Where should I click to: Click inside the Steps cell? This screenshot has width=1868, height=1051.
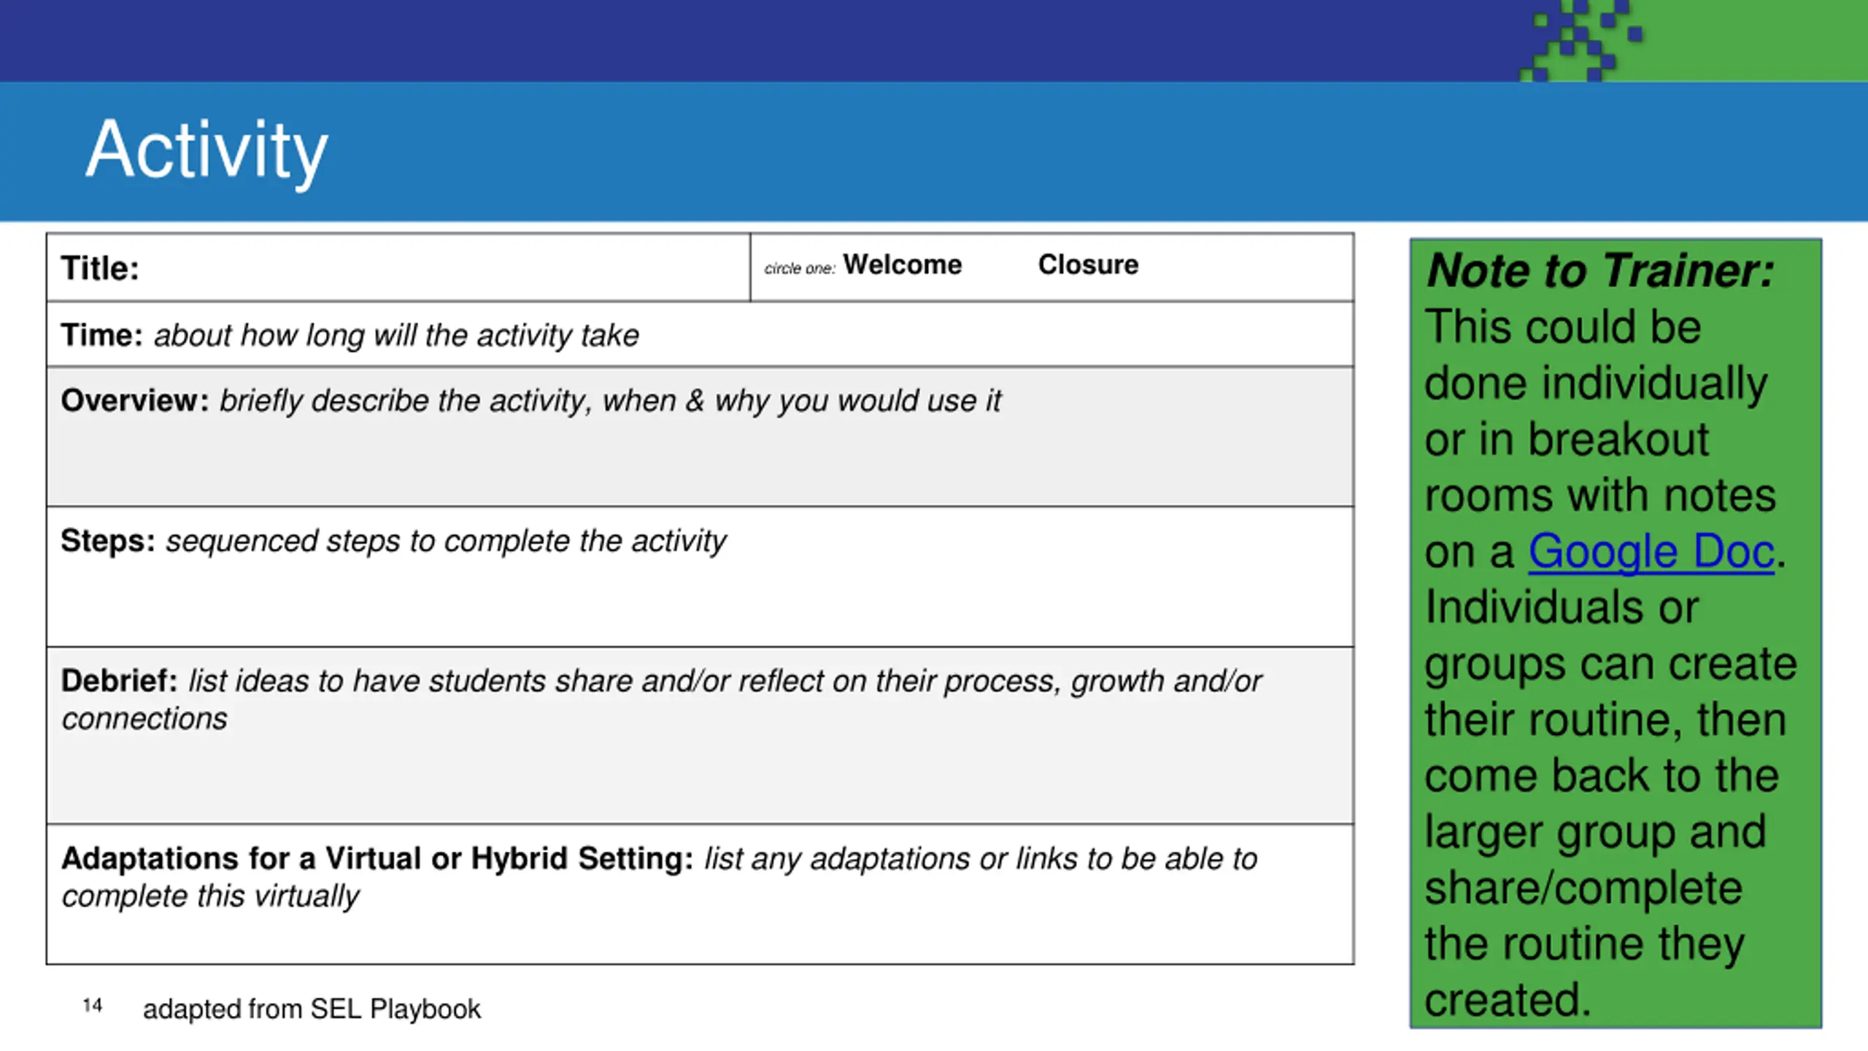pos(700,577)
